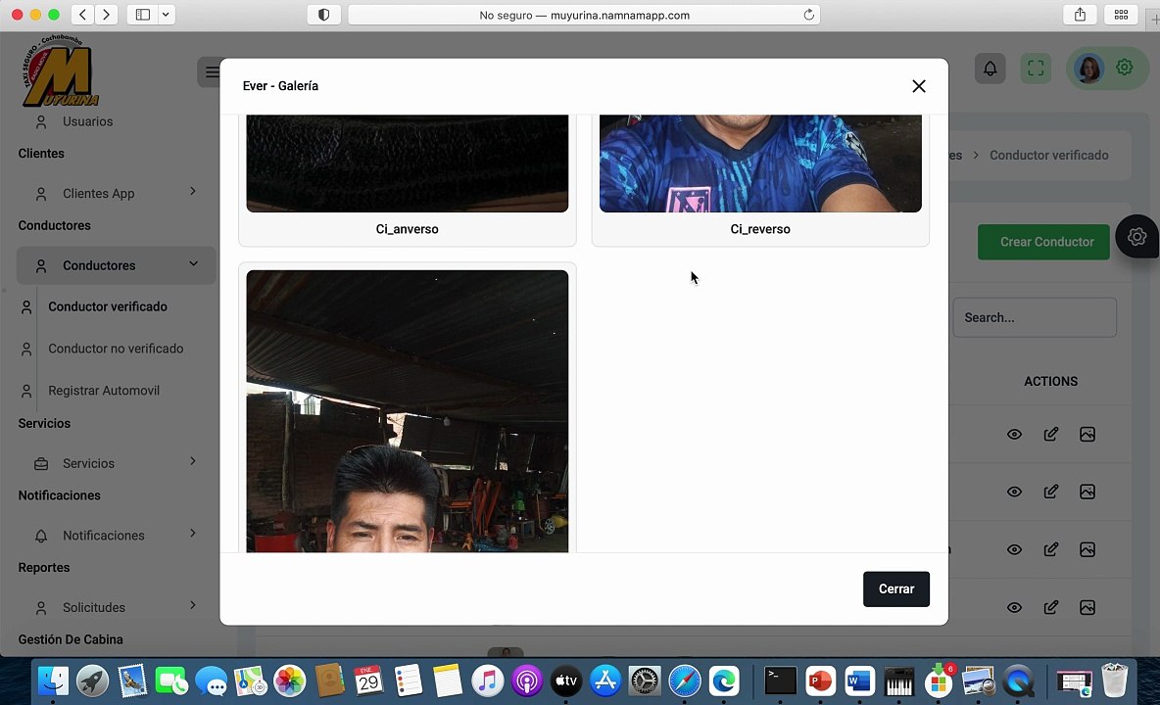View details with first row eye icon
Image resolution: width=1160 pixels, height=705 pixels.
pos(1014,435)
